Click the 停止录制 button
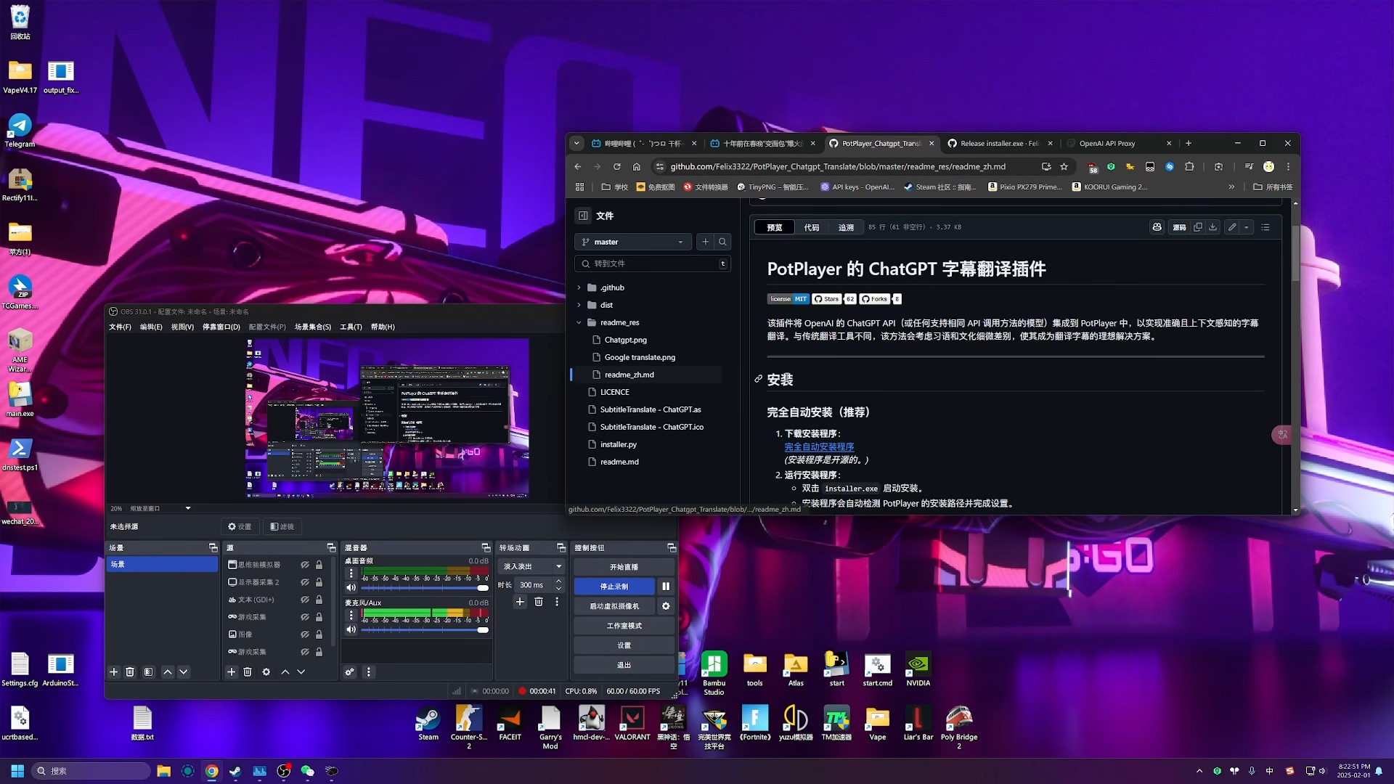The height and width of the screenshot is (784, 1394). click(614, 587)
